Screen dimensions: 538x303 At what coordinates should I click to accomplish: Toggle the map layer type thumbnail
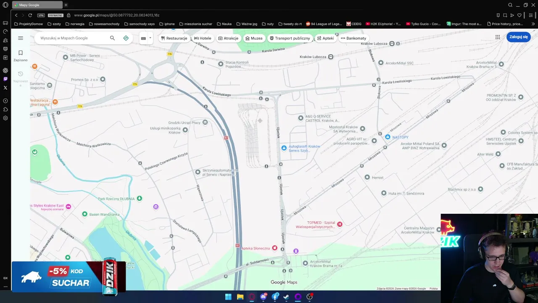tap(143, 38)
